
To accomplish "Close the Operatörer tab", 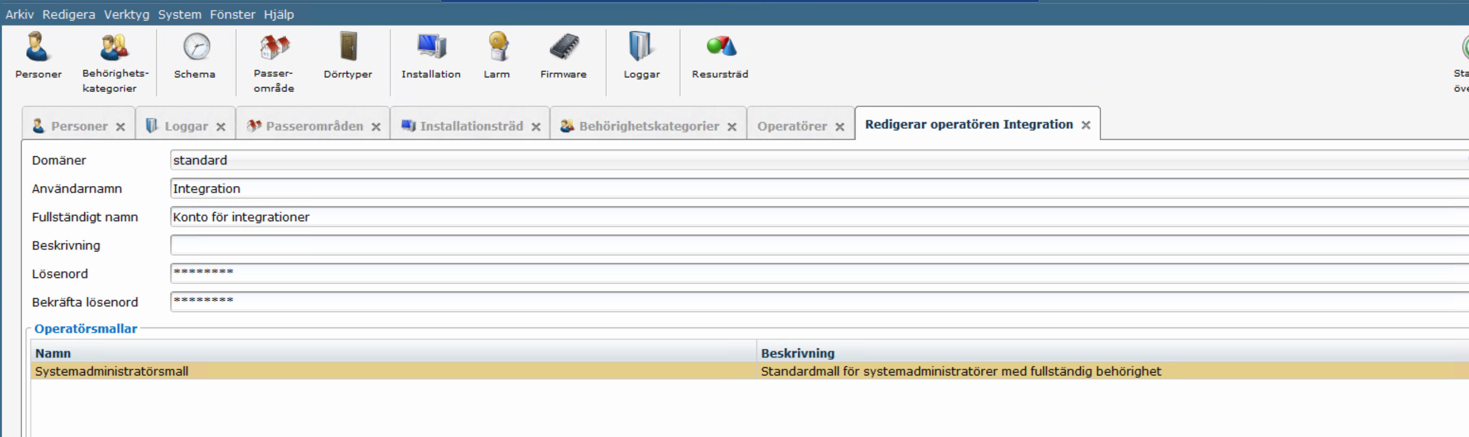I will pyautogui.click(x=839, y=127).
